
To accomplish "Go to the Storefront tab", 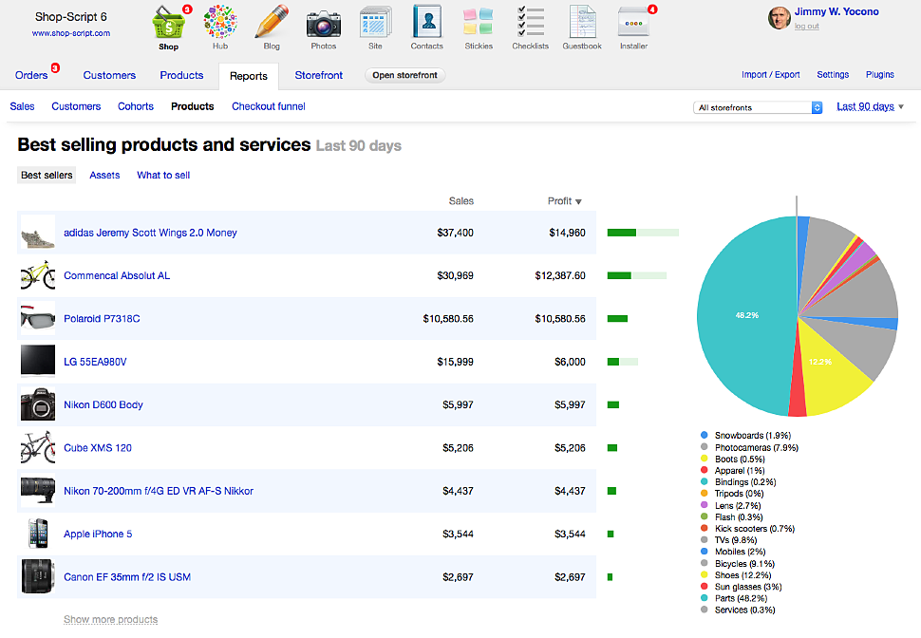I will [x=318, y=75].
